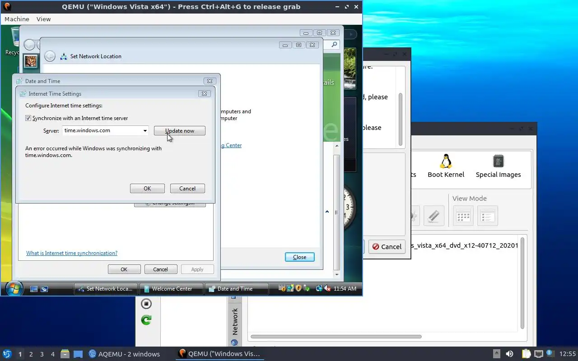Click Cancel in Date and Time dialog
The width and height of the screenshot is (578, 361).
pyautogui.click(x=161, y=269)
